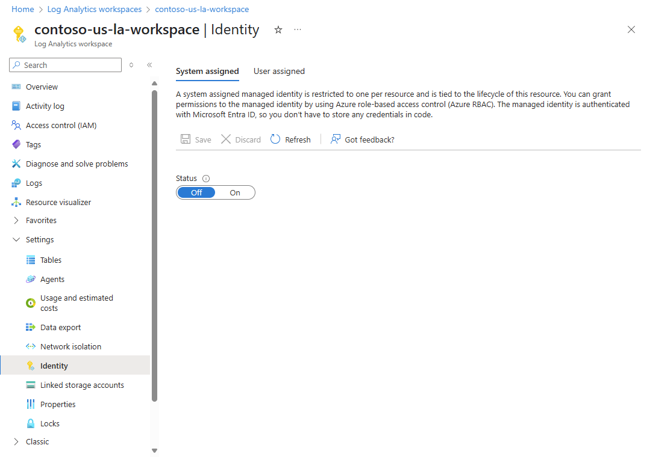Viewport: 647px width, 457px height.
Task: Turn On the system assigned identity status
Action: pos(235,192)
